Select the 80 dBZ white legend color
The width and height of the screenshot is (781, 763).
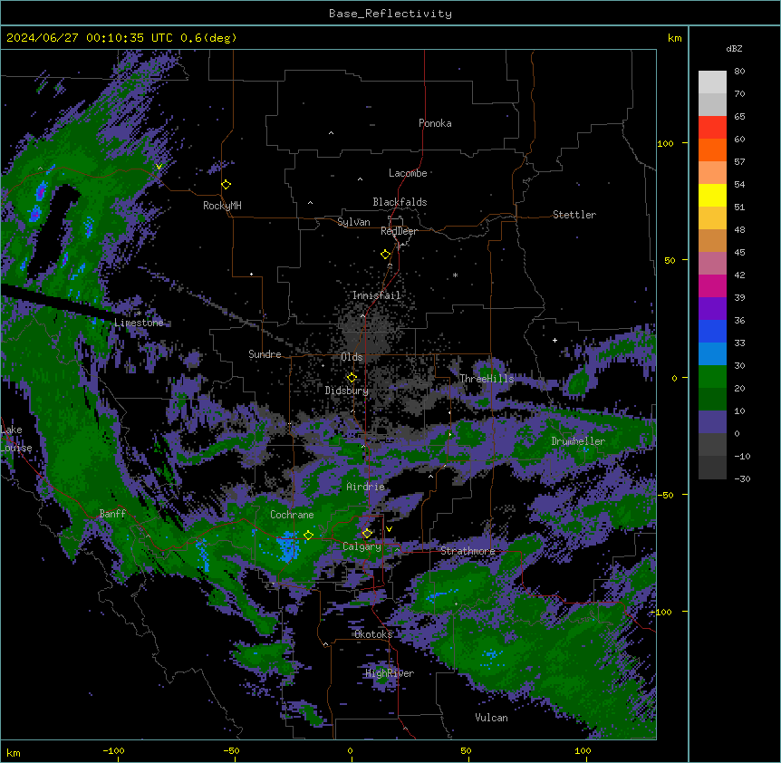tap(712, 82)
